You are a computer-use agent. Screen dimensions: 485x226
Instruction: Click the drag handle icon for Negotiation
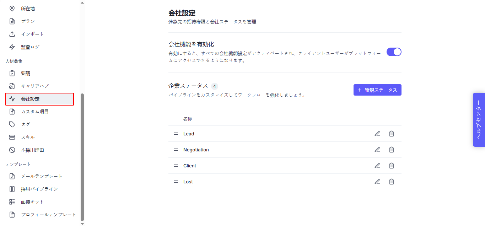coord(176,150)
